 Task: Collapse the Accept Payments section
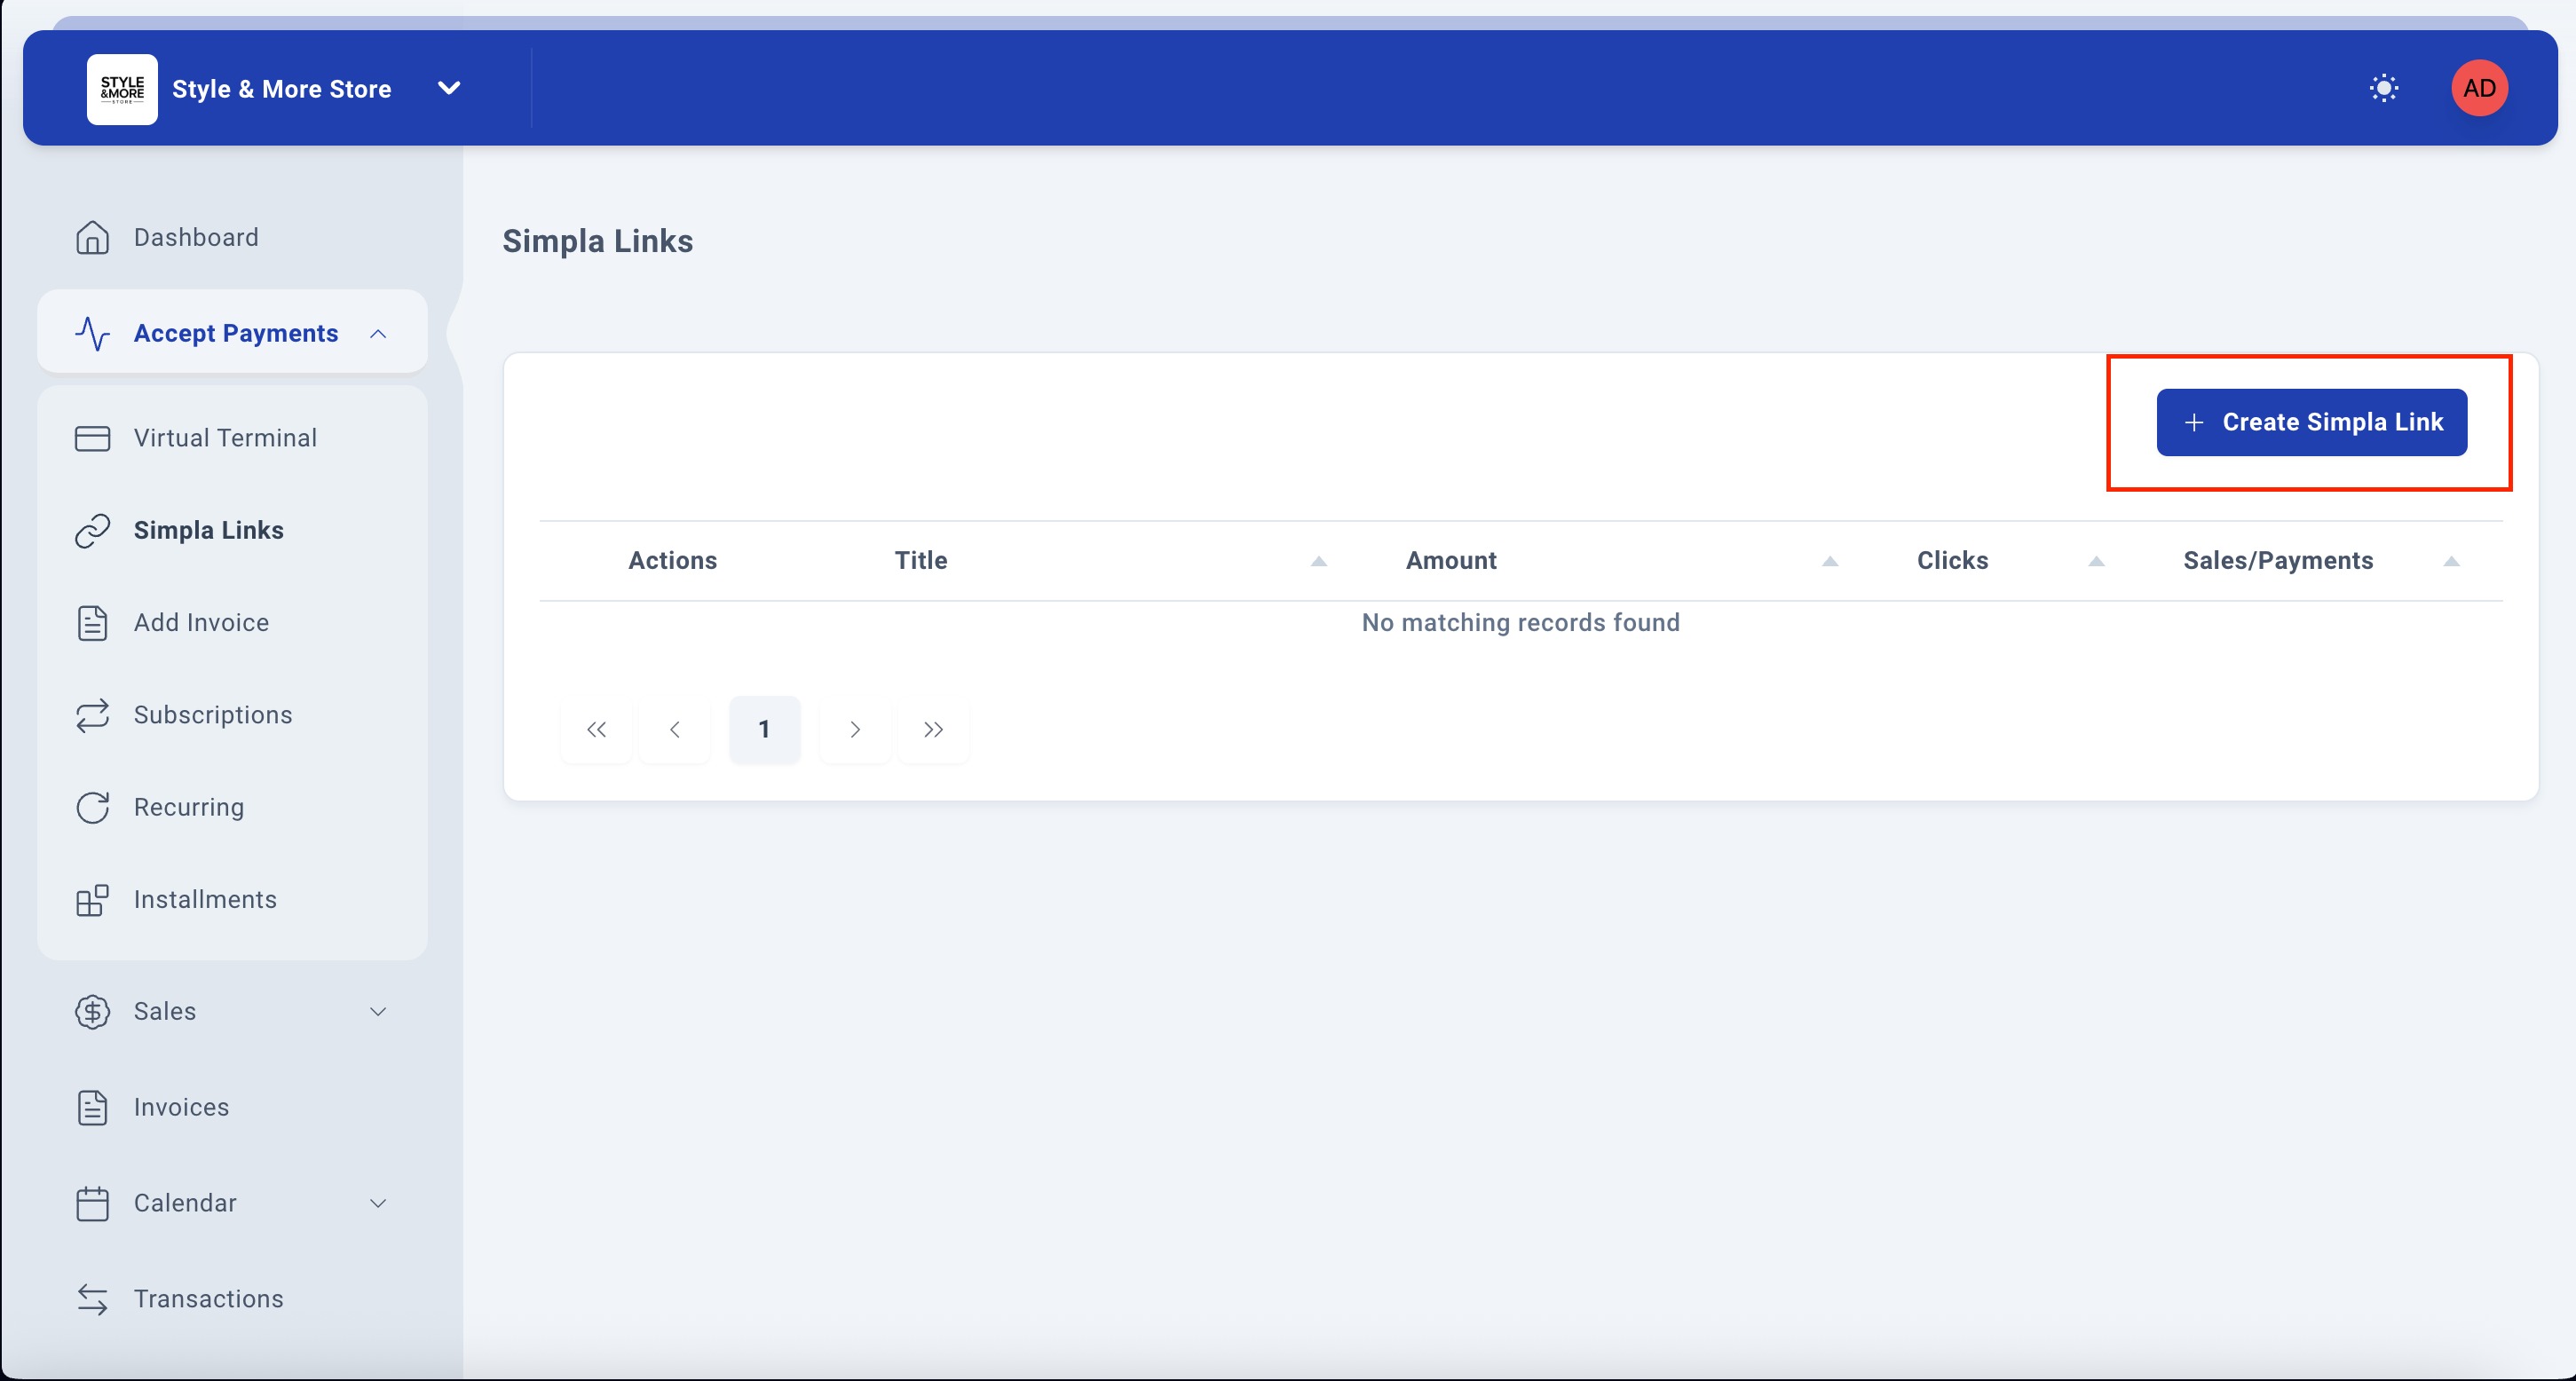pyautogui.click(x=378, y=334)
